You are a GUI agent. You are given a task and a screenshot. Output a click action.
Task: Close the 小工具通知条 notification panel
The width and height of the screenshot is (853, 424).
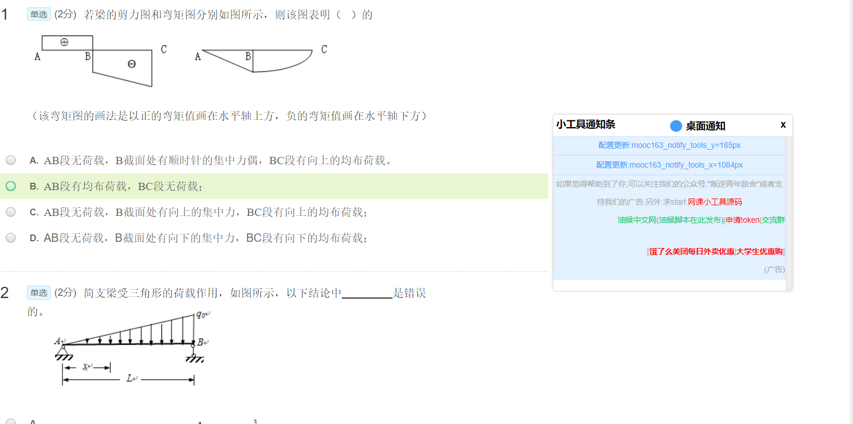tap(783, 124)
